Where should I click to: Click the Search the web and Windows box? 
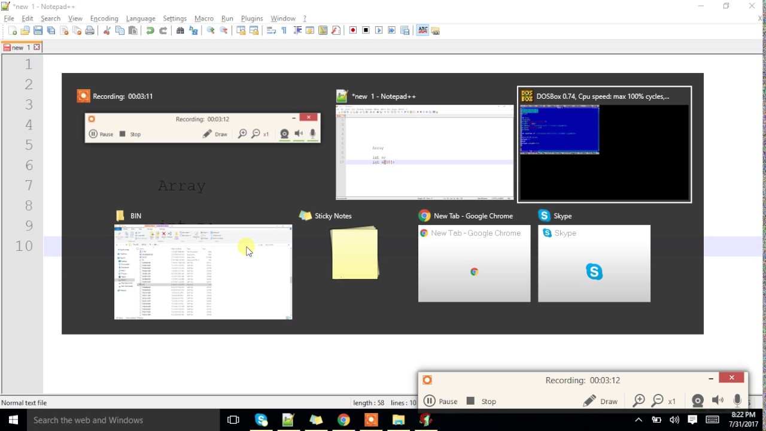coord(123,420)
